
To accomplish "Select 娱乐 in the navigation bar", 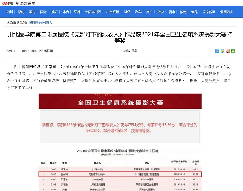I will point(55,12).
